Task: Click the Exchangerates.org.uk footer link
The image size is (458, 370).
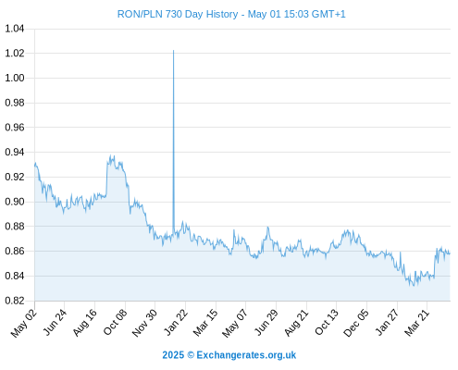Action: point(246,355)
